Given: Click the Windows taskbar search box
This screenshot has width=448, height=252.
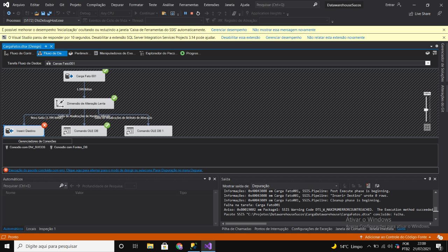Looking at the screenshot, I should point(64,246).
